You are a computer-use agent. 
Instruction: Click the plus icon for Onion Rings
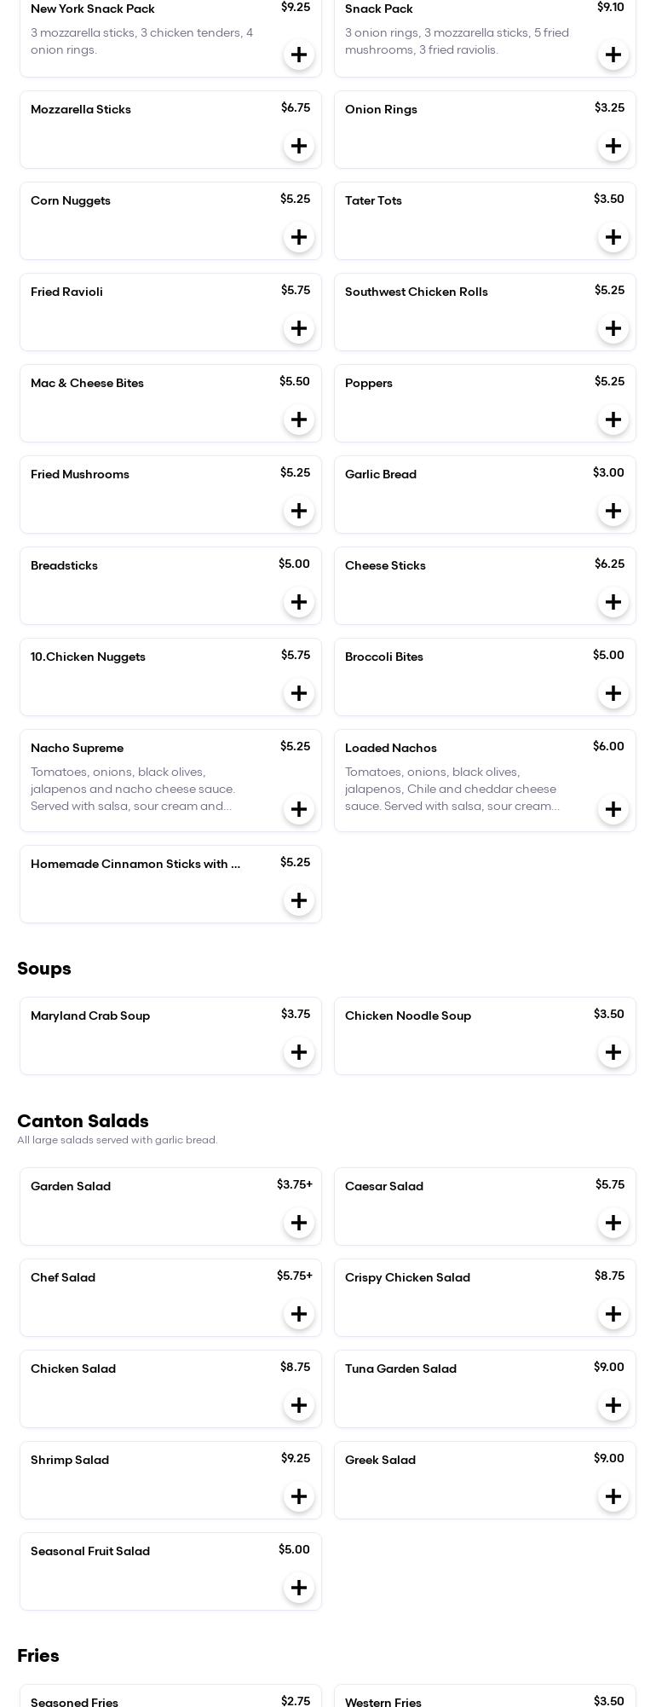tap(613, 146)
